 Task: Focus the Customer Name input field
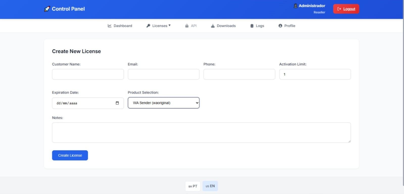[x=88, y=74]
